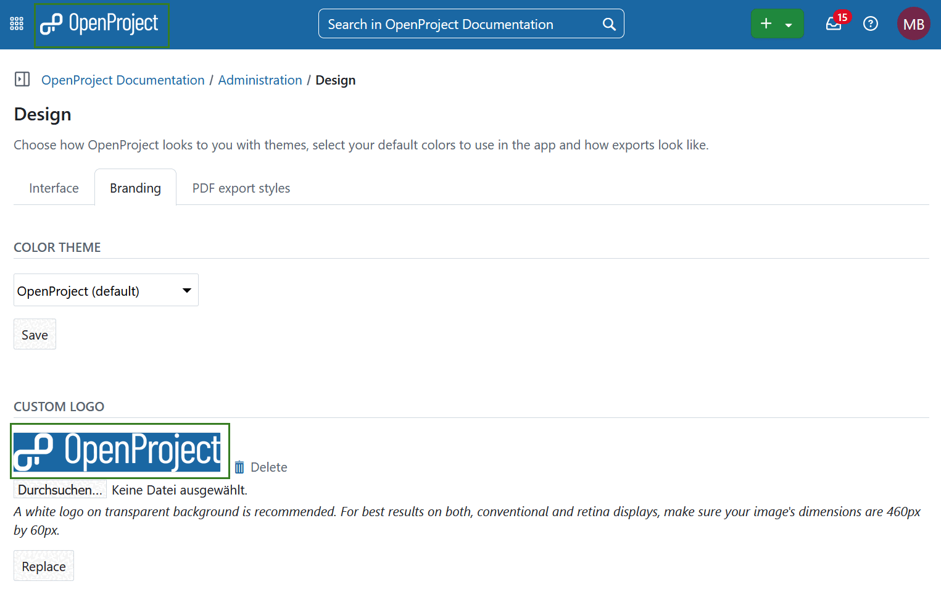This screenshot has width=941, height=589.
Task: Open OpenProject Documentation breadcrumb link
Action: [x=122, y=80]
